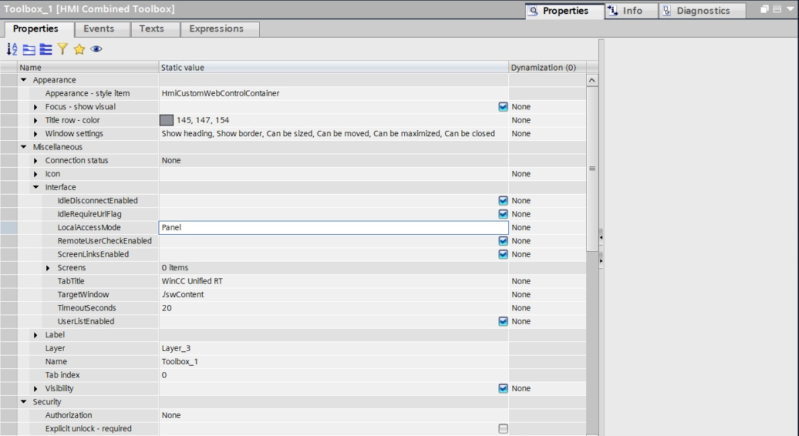Expand Title row - color property
799x436 pixels.
click(36, 120)
